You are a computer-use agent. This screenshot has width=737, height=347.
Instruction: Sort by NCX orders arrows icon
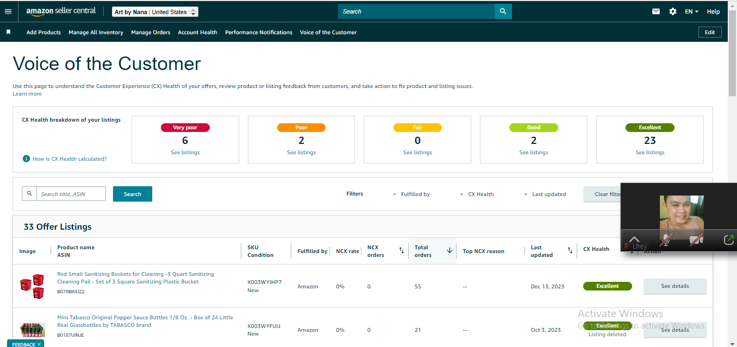pos(402,250)
